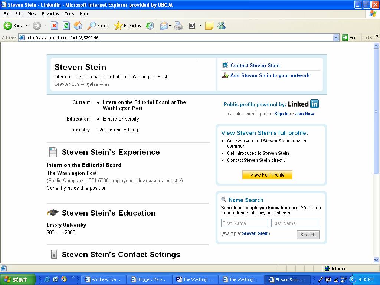This screenshot has height=285, width=380.
Task: Open the Tools menu
Action: click(x=69, y=14)
